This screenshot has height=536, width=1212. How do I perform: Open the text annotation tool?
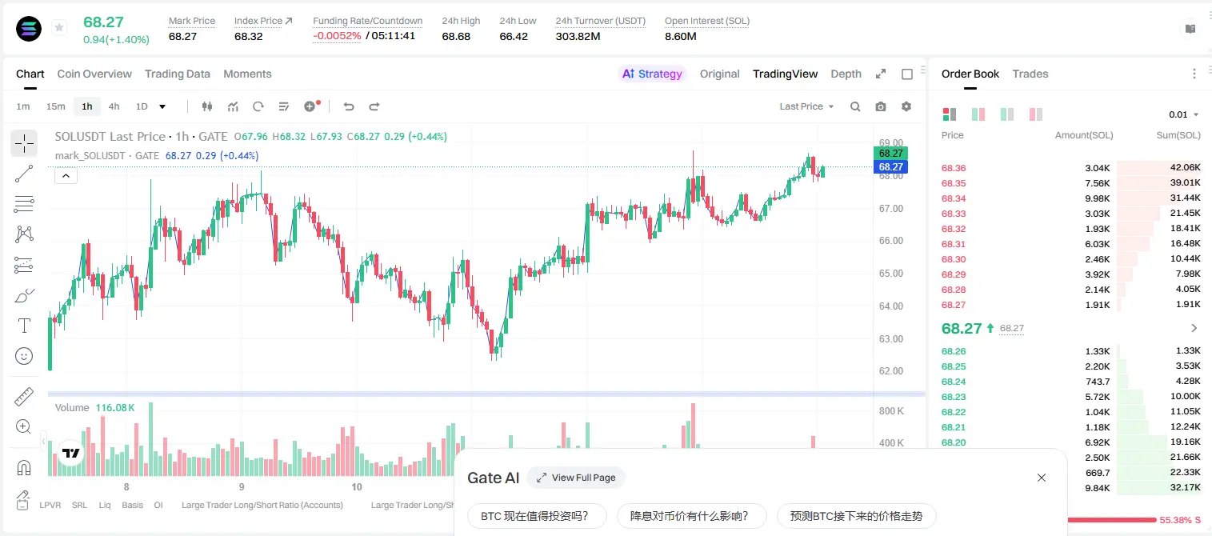pyautogui.click(x=24, y=326)
